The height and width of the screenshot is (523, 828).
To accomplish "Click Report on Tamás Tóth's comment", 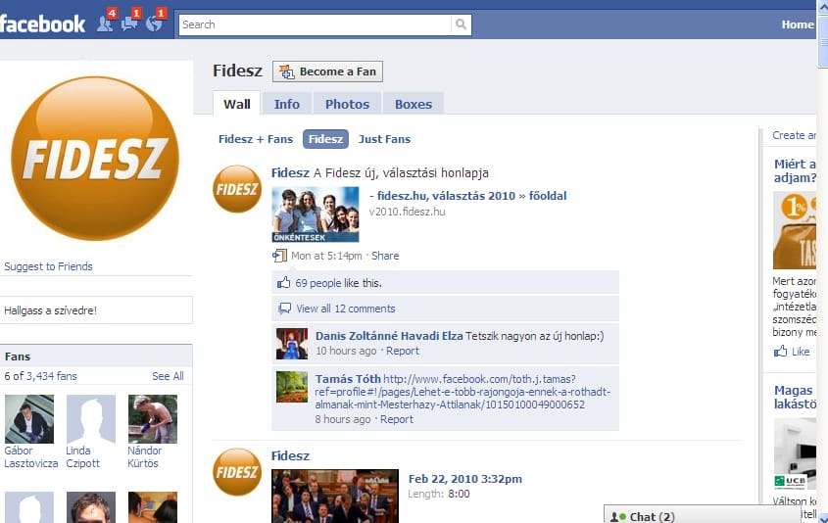I will pos(397,419).
